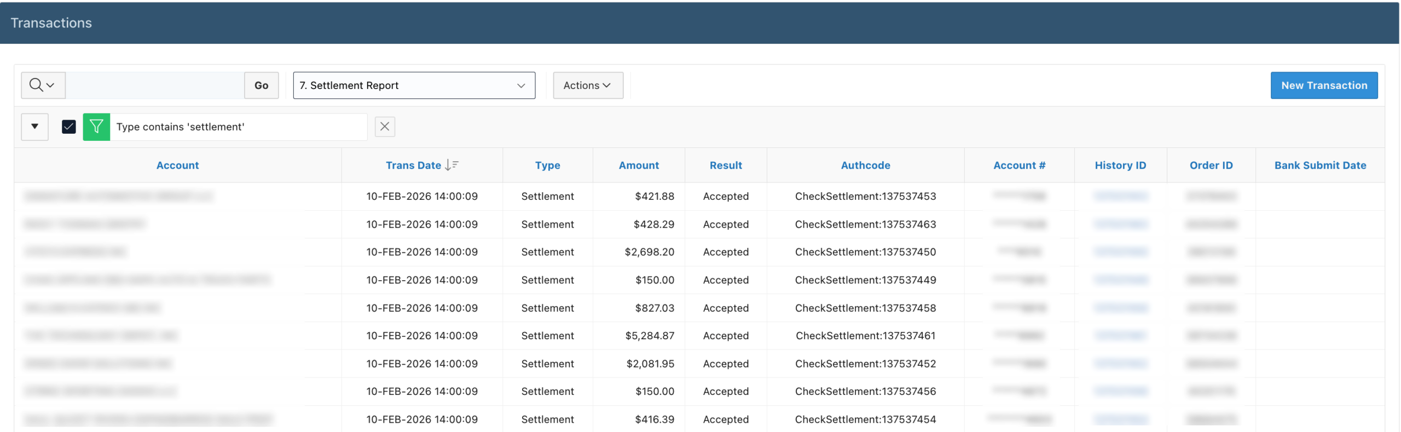Open History ID link for $5,284.87 settlement
Viewport: 1401px width, 432px height.
(x=1120, y=335)
